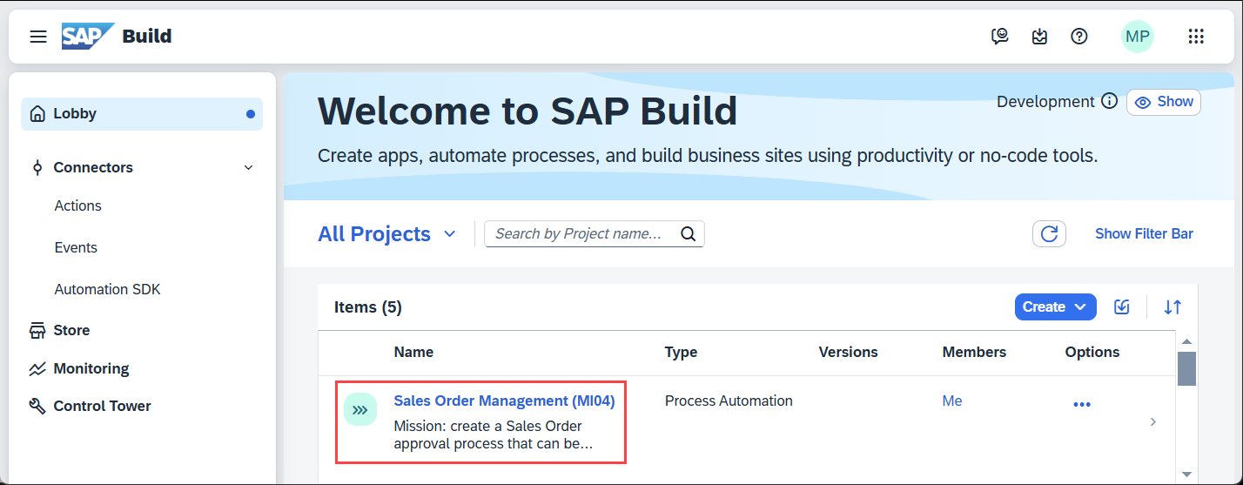Open the sort options icon

click(x=1173, y=306)
